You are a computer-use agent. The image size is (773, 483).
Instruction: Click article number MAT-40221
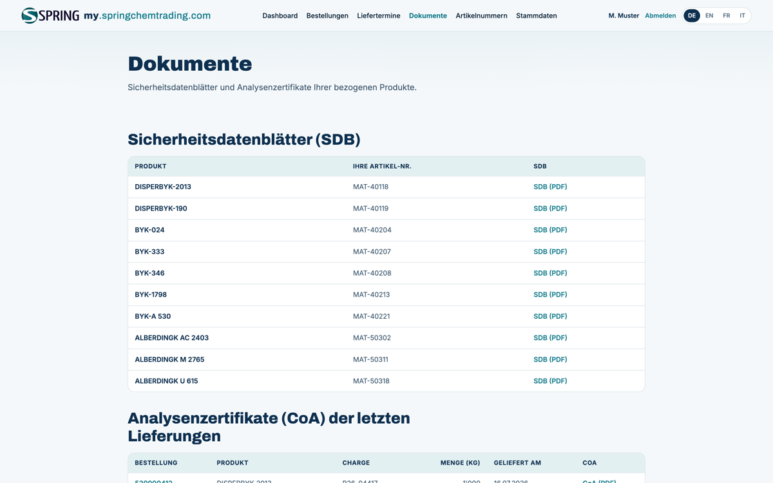tap(371, 316)
